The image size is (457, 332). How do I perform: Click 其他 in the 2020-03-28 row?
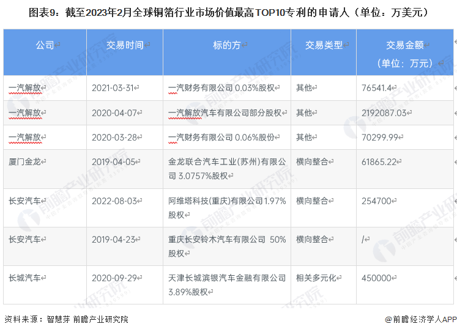pos(304,137)
